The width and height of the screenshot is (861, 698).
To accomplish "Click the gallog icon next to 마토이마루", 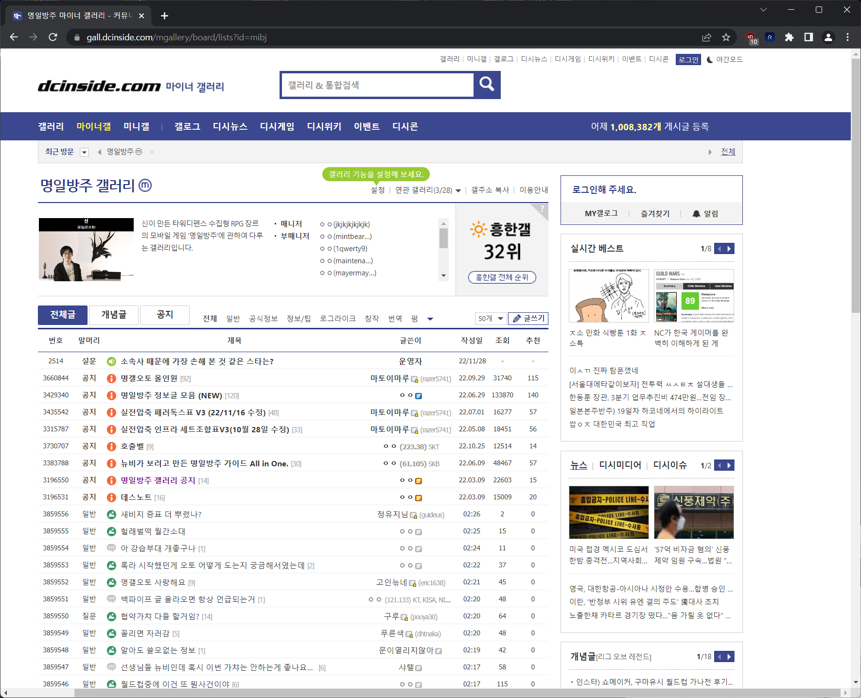I will pyautogui.click(x=414, y=378).
